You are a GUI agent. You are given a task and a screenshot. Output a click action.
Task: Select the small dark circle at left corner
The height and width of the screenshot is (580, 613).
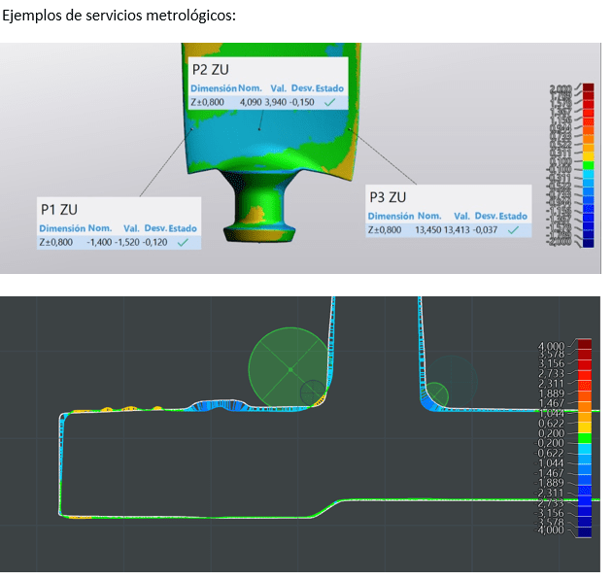click(313, 392)
